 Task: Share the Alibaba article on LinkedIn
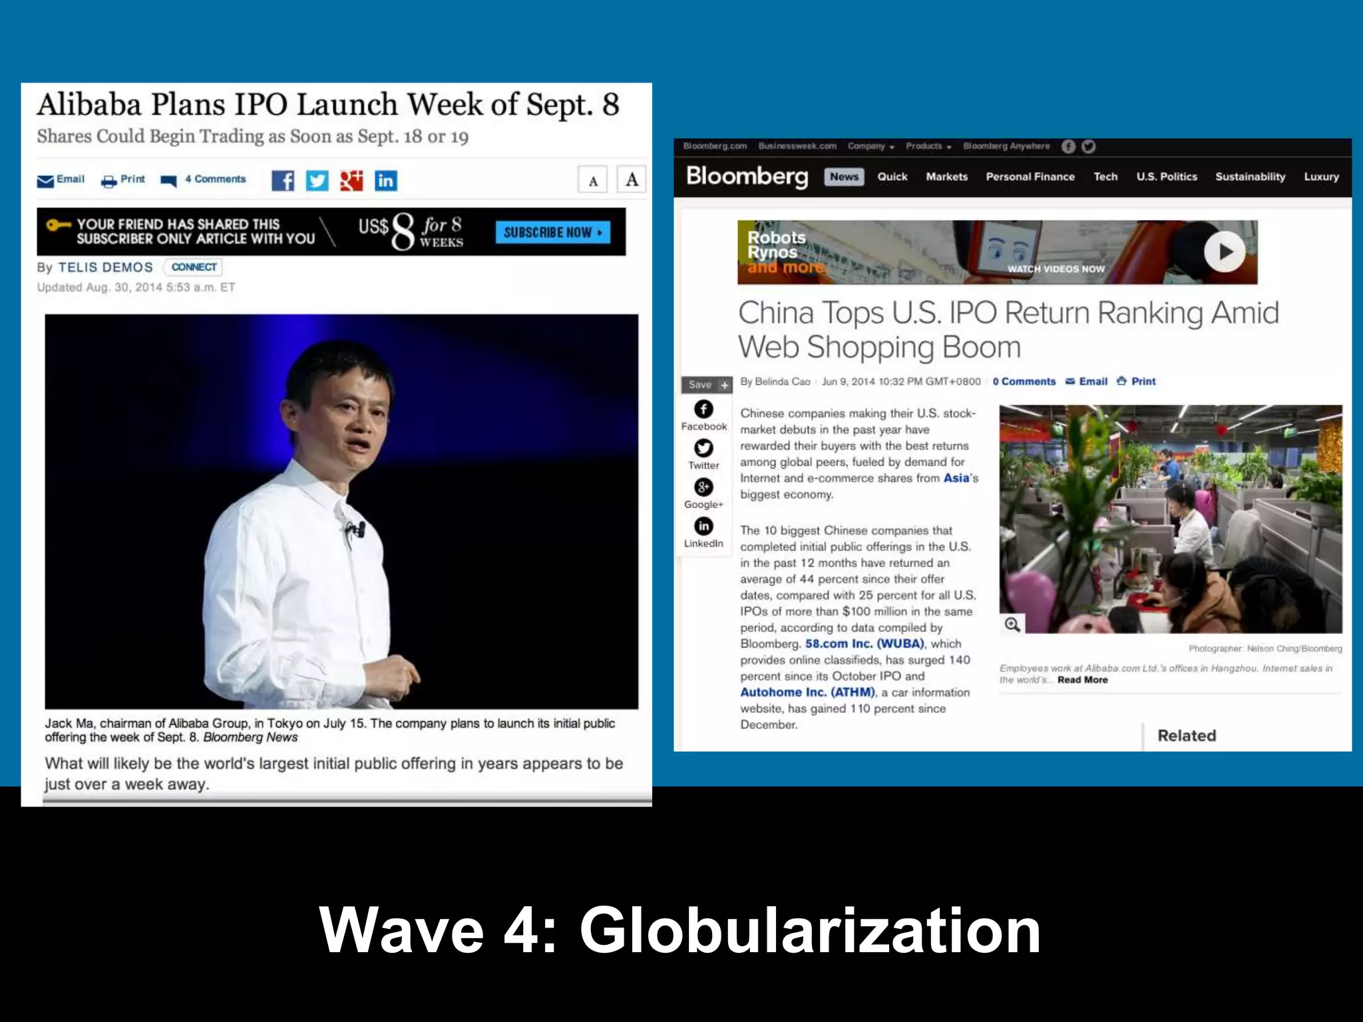[386, 181]
